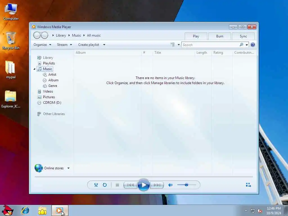Image resolution: width=288 pixels, height=216 pixels.
Task: Start playback with the big Play button
Action: 144,185
